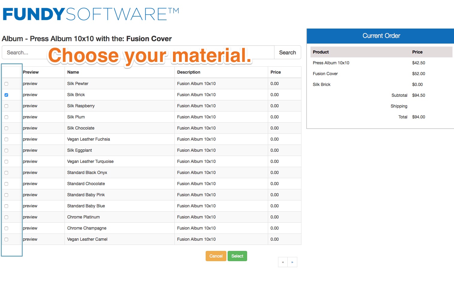Click Silk Brick in Current Order
The width and height of the screenshot is (454, 296).
click(x=322, y=84)
